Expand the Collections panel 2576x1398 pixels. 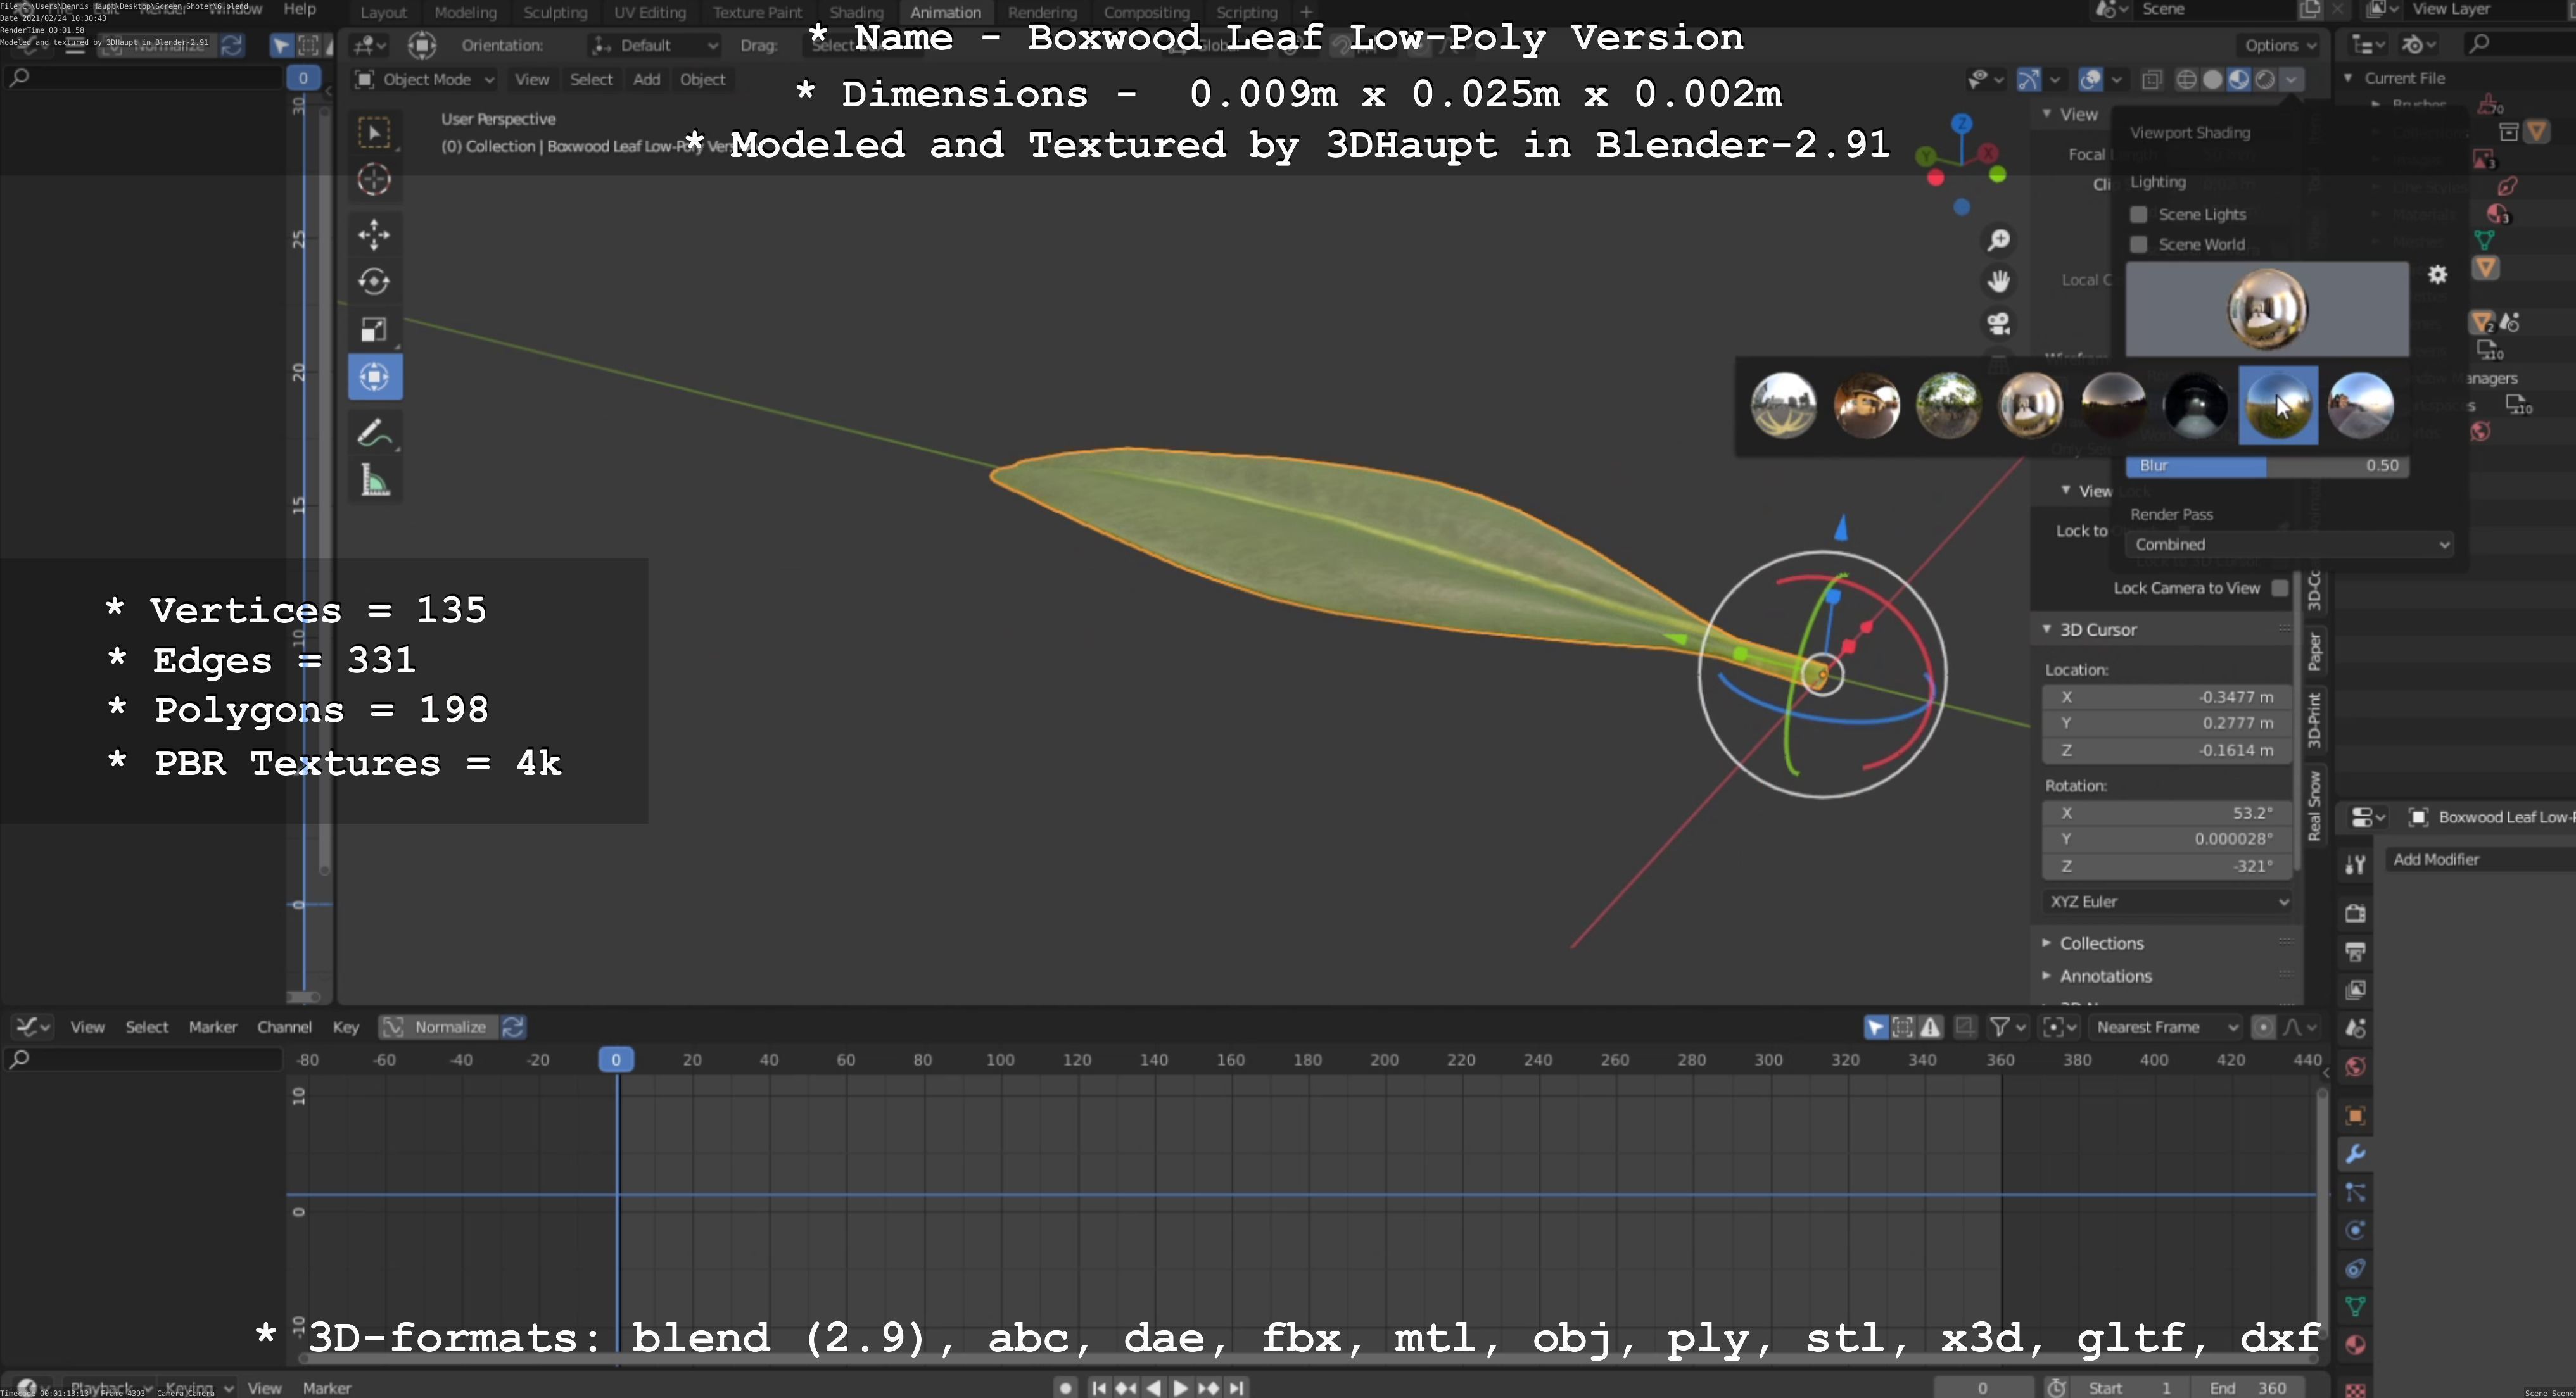(x=2101, y=943)
